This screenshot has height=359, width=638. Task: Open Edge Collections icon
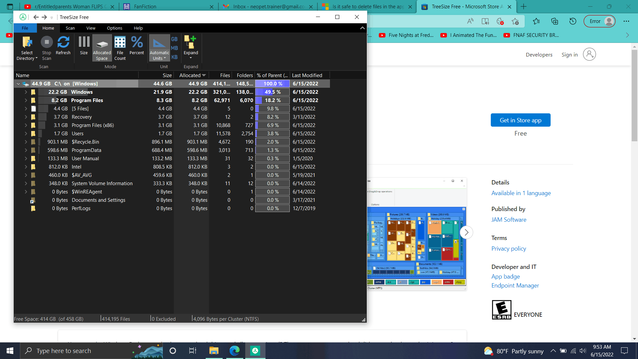(x=554, y=21)
